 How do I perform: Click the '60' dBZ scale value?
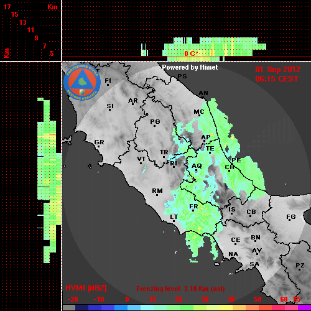pyautogui.click(x=284, y=299)
